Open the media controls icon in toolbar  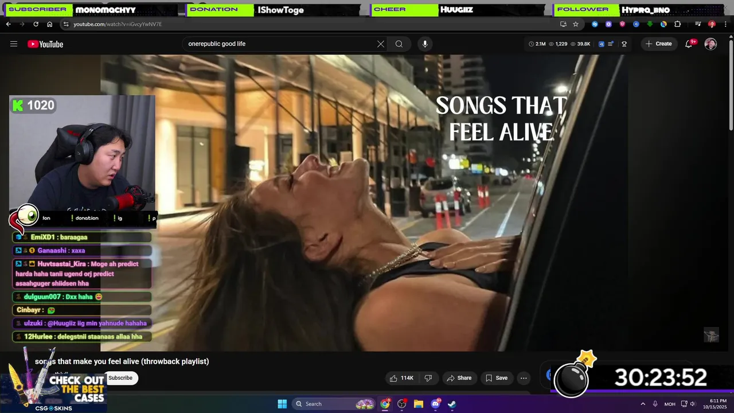pos(698,24)
